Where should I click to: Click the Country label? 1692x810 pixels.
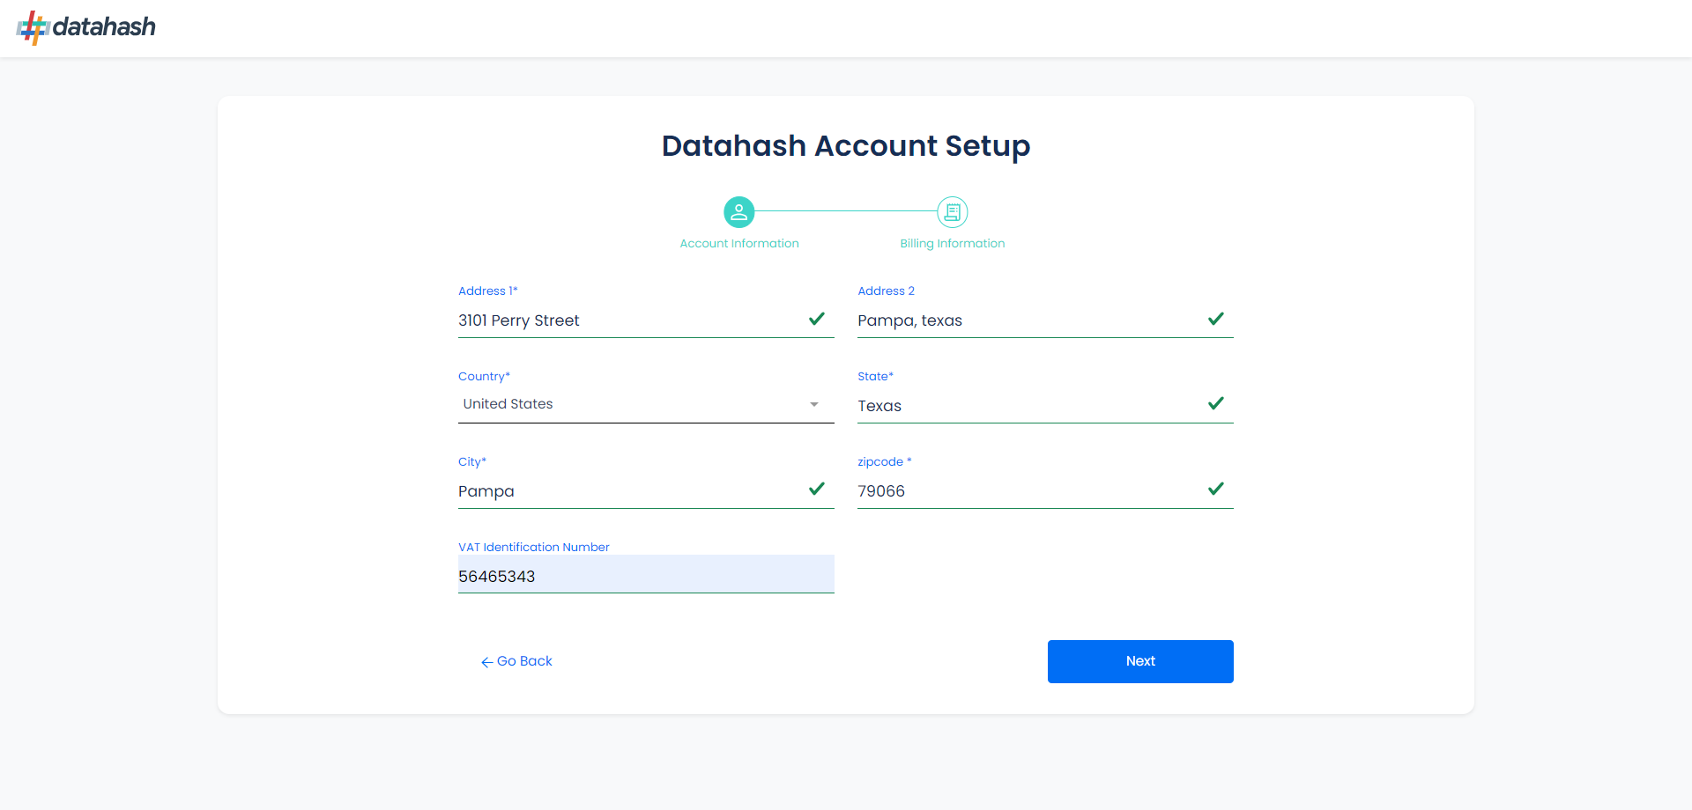[x=484, y=376]
